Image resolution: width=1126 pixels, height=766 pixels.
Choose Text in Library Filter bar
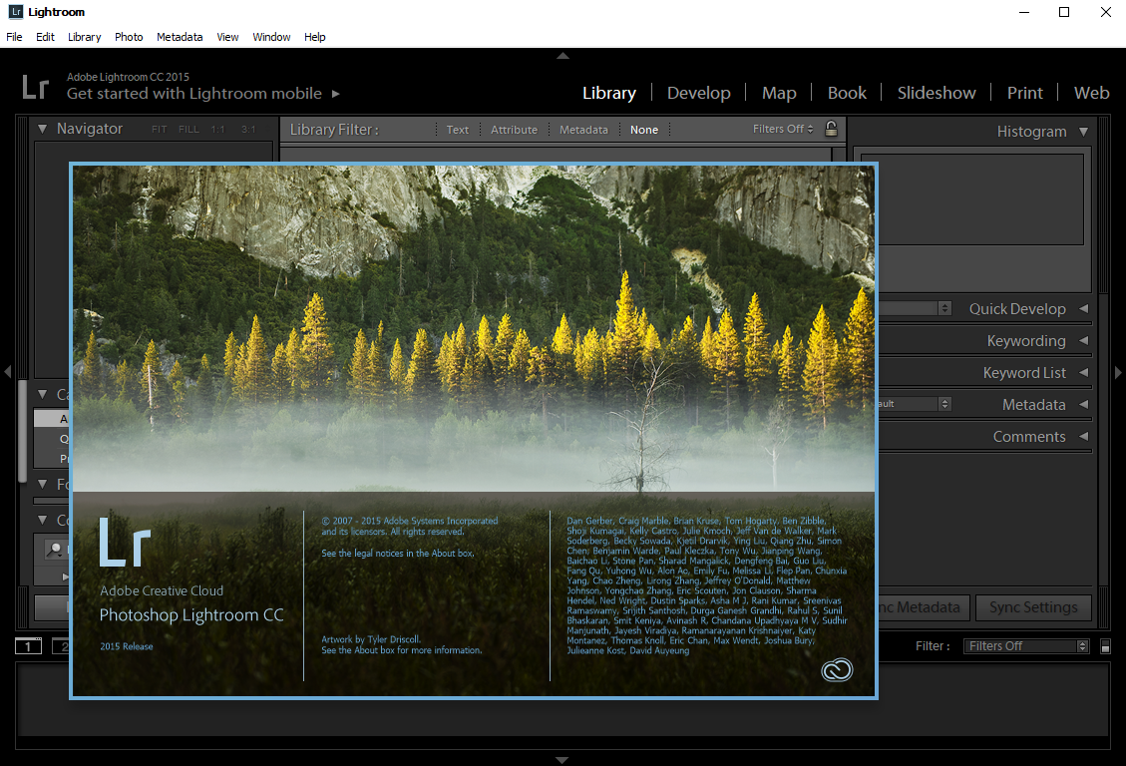(458, 130)
